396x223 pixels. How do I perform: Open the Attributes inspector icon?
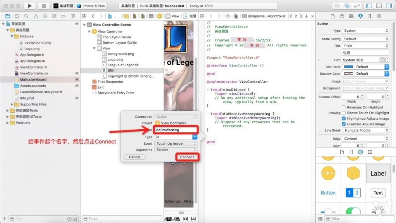point(360,16)
